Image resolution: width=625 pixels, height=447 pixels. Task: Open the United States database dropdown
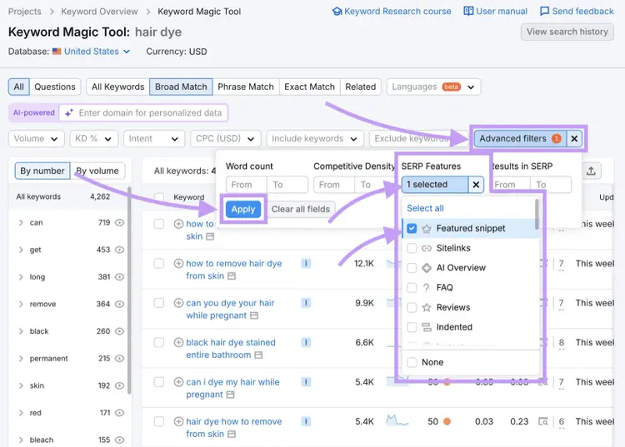(x=97, y=52)
